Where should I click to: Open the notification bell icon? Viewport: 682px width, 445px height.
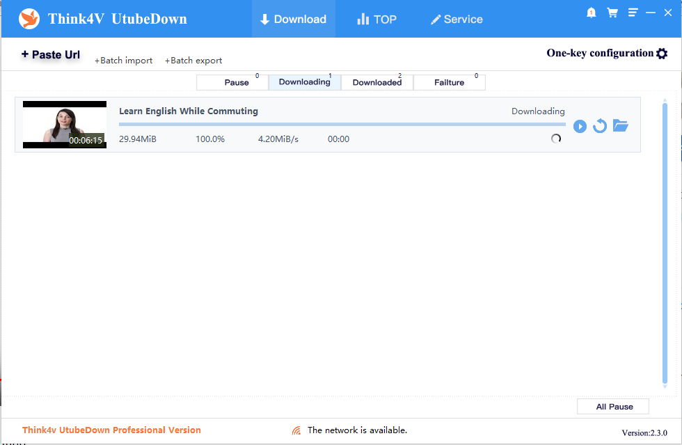(591, 13)
